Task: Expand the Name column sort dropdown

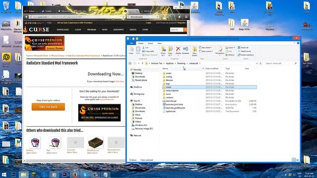Action: [203, 69]
